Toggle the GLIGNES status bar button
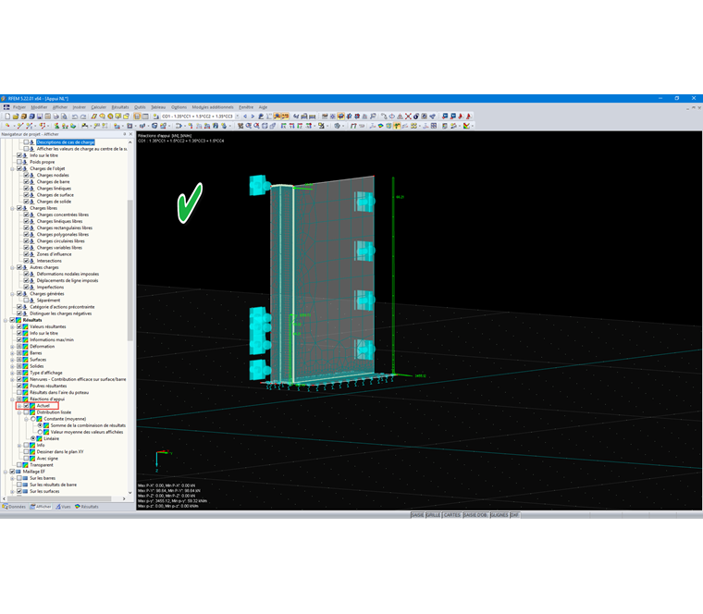 click(x=499, y=515)
